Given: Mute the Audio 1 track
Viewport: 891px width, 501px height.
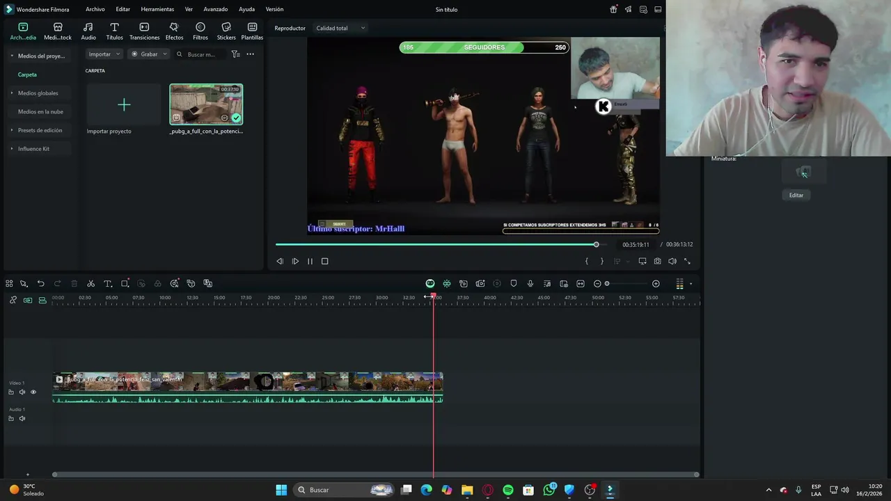Looking at the screenshot, I should tap(22, 419).
